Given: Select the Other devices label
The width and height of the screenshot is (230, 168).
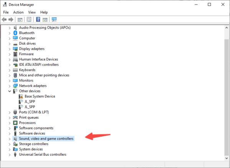Looking at the screenshot, I should [30, 91].
